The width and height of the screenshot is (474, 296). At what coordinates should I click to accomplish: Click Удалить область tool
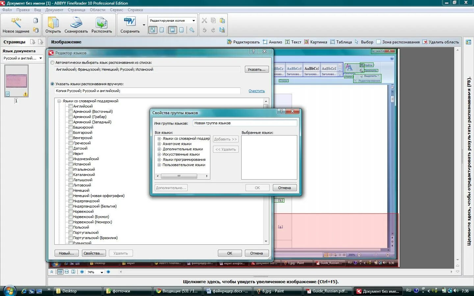click(440, 42)
